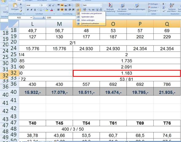181x142 pixels.
Task: Decrease font size with the small A icon
Action: coord(53,5)
